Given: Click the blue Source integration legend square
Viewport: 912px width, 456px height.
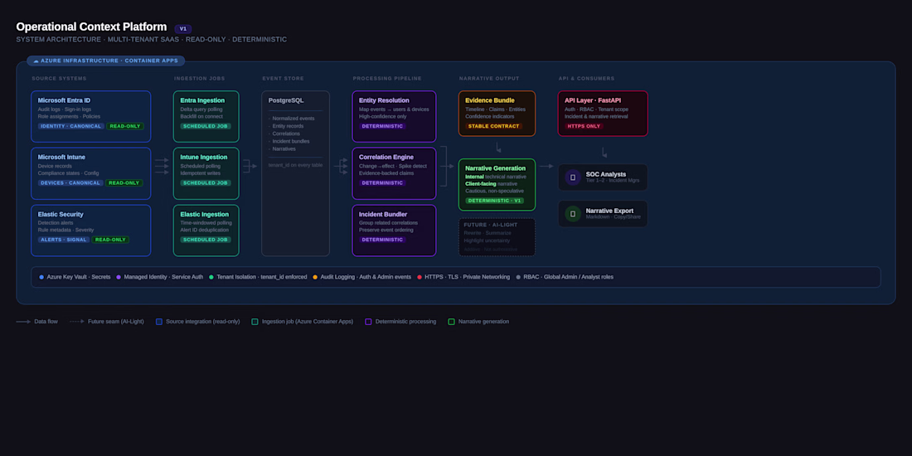Looking at the screenshot, I should (x=159, y=322).
